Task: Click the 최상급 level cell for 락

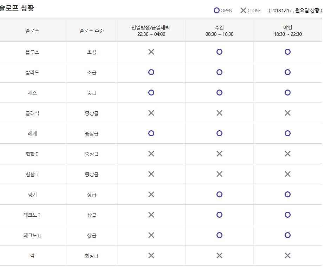Action: pos(91,256)
